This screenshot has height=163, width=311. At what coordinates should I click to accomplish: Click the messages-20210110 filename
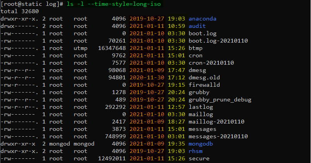[218, 137]
